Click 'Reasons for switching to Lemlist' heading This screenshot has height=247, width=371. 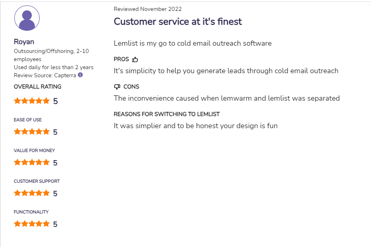coord(167,114)
